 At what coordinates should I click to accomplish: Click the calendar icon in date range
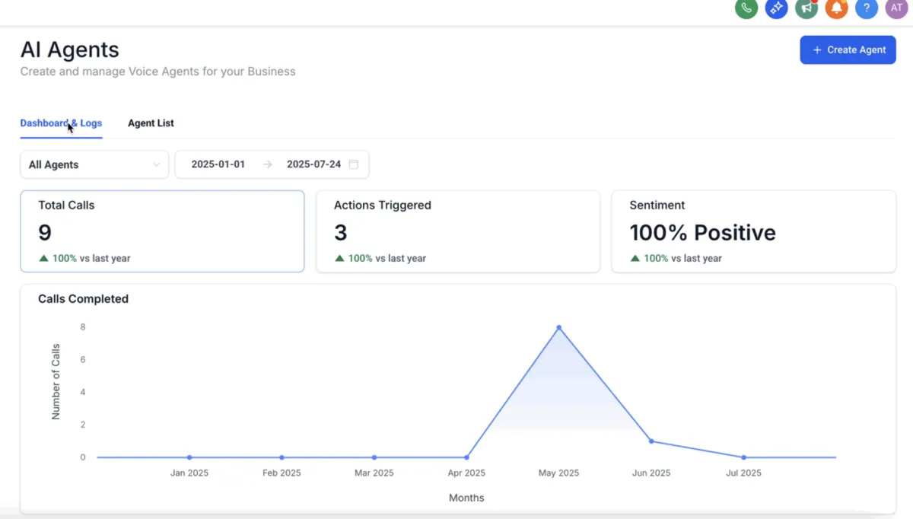click(x=354, y=164)
